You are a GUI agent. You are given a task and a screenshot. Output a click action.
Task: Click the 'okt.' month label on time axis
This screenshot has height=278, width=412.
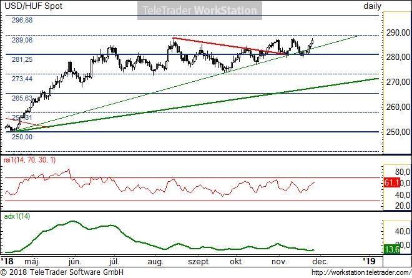[236, 262]
